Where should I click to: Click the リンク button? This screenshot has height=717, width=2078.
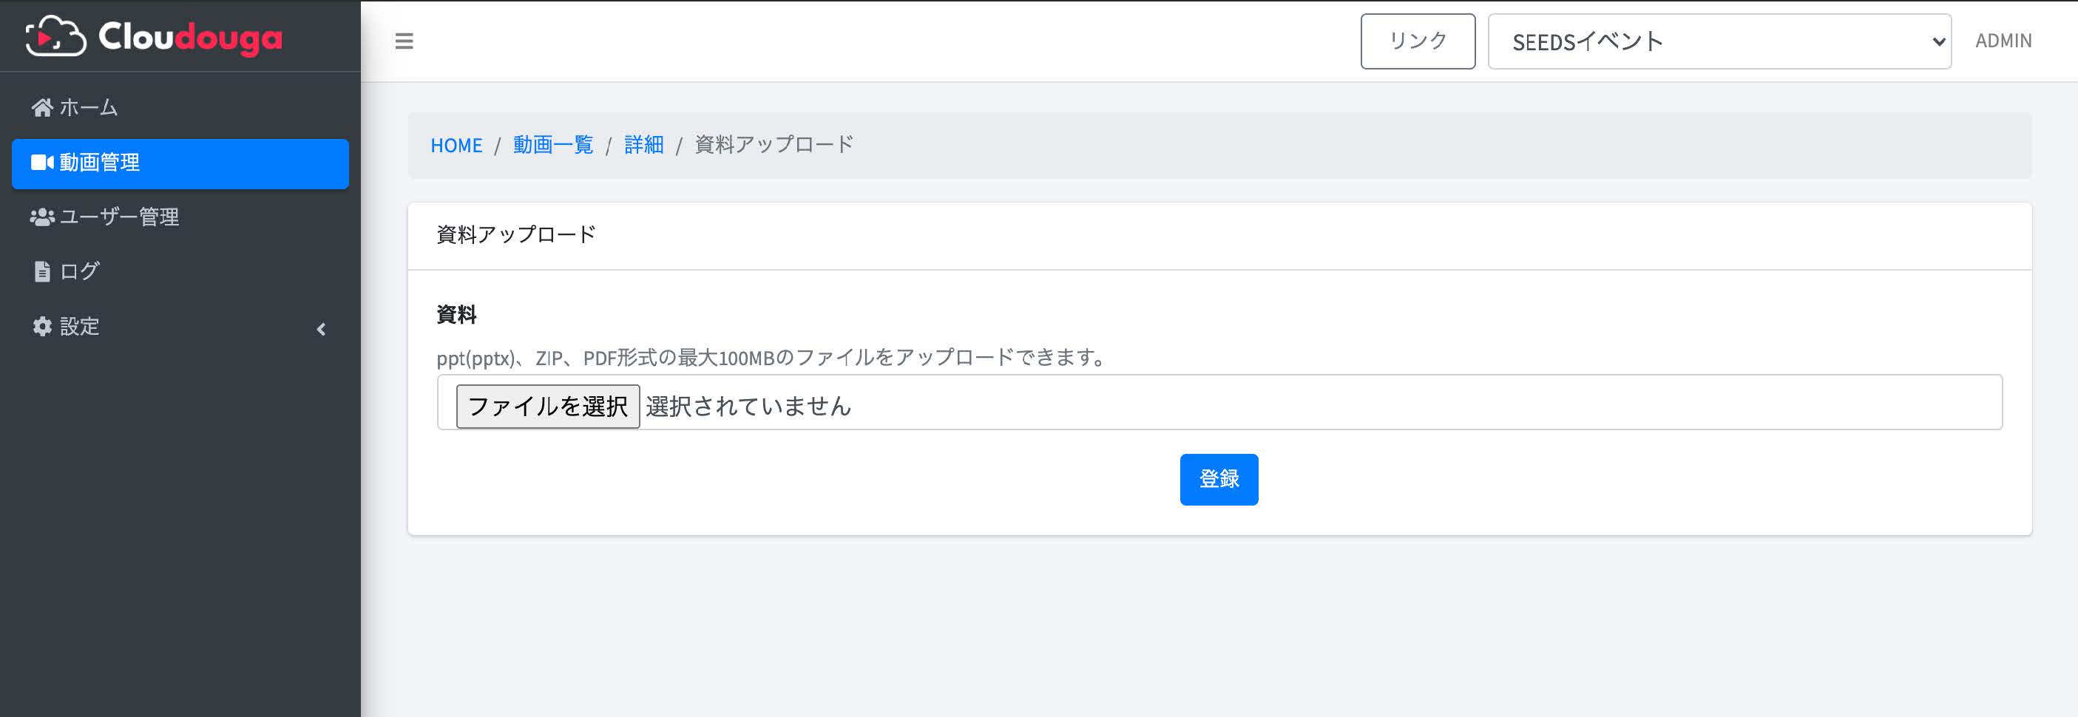point(1418,41)
